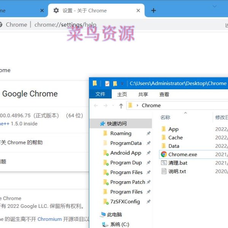Click the drive icon beside 系统 (C:)

pos(105,224)
